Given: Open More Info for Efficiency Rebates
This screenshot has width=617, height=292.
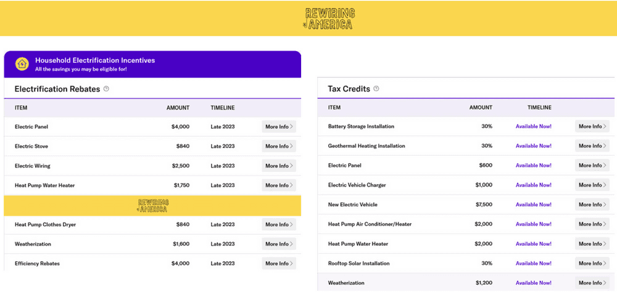Looking at the screenshot, I should pyautogui.click(x=279, y=263).
